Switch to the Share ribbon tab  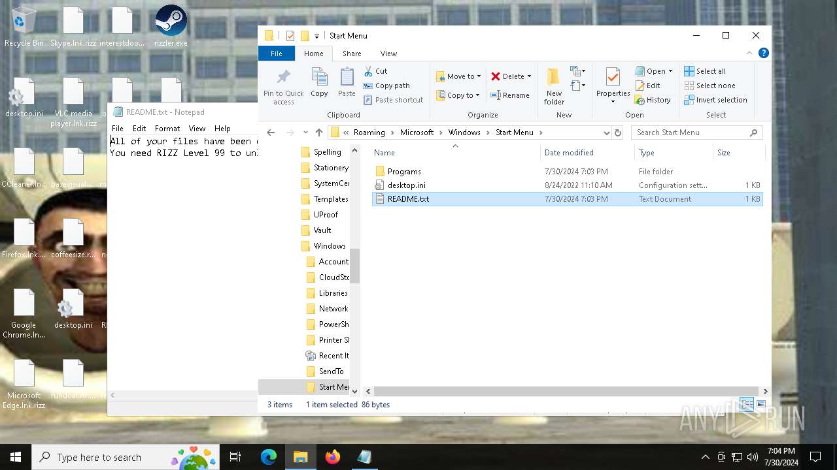pos(352,54)
